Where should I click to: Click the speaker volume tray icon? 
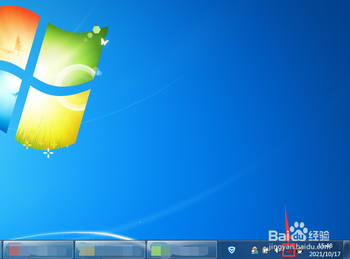tap(277, 250)
